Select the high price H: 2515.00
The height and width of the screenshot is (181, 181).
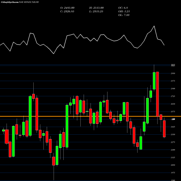pyautogui.click(x=96, y=8)
